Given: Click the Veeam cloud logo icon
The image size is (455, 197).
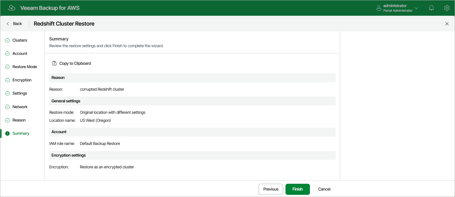Looking at the screenshot, I should 11,8.
